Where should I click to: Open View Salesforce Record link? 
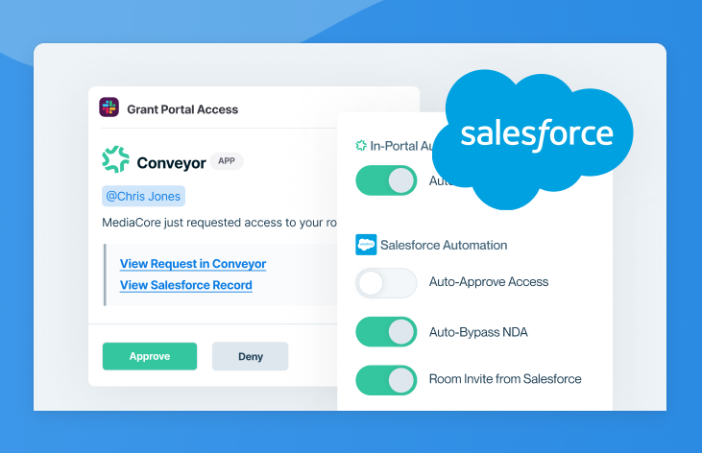(x=185, y=285)
